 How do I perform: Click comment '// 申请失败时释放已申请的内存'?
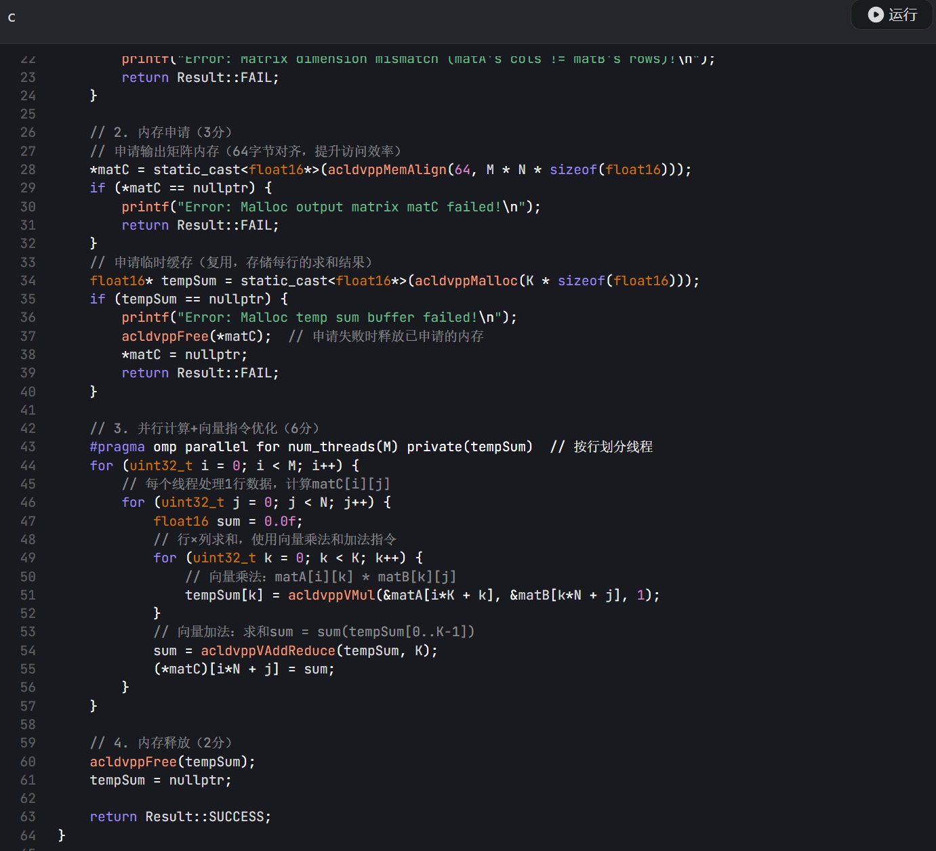coord(386,336)
